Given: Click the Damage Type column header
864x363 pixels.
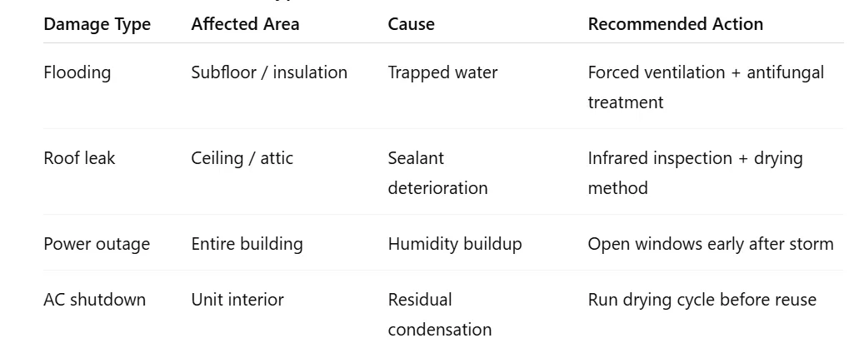Looking at the screenshot, I should click(x=97, y=24).
